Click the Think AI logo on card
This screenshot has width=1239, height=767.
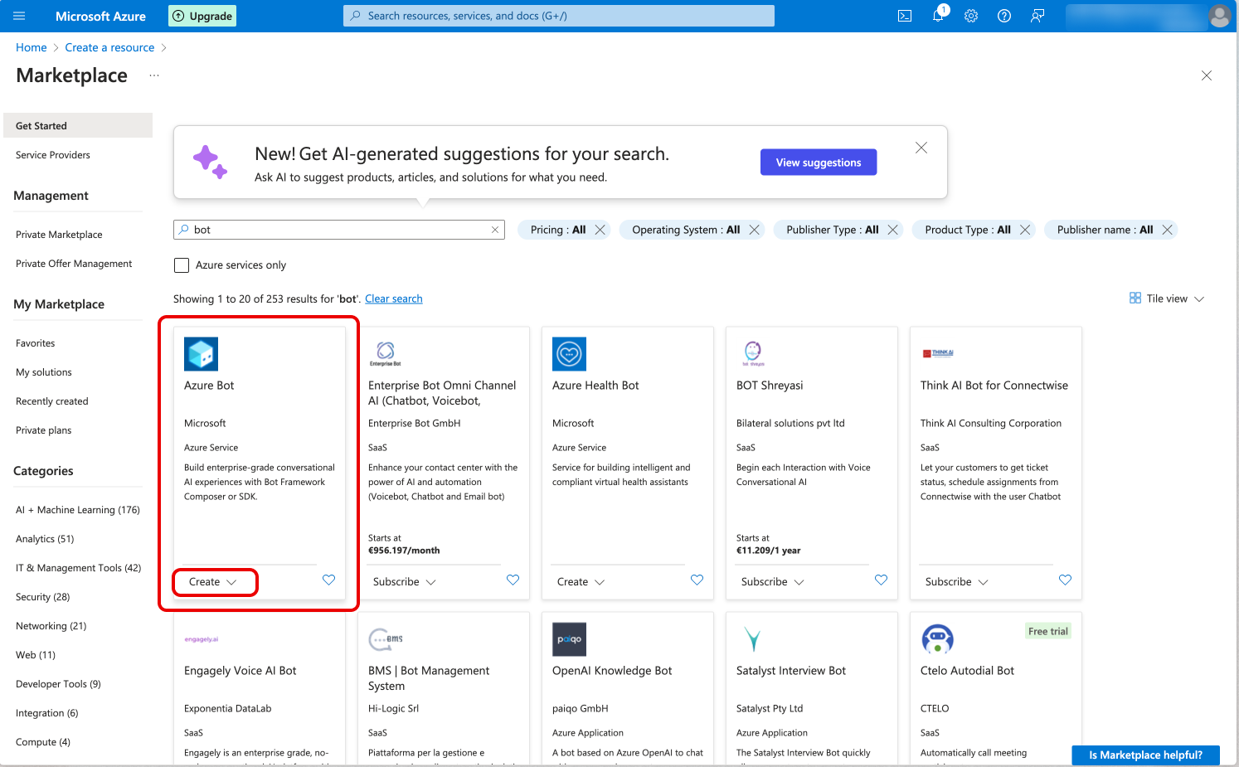(x=938, y=353)
